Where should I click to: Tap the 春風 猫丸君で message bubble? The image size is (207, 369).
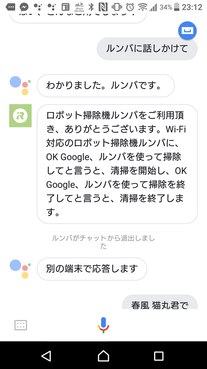(160, 303)
